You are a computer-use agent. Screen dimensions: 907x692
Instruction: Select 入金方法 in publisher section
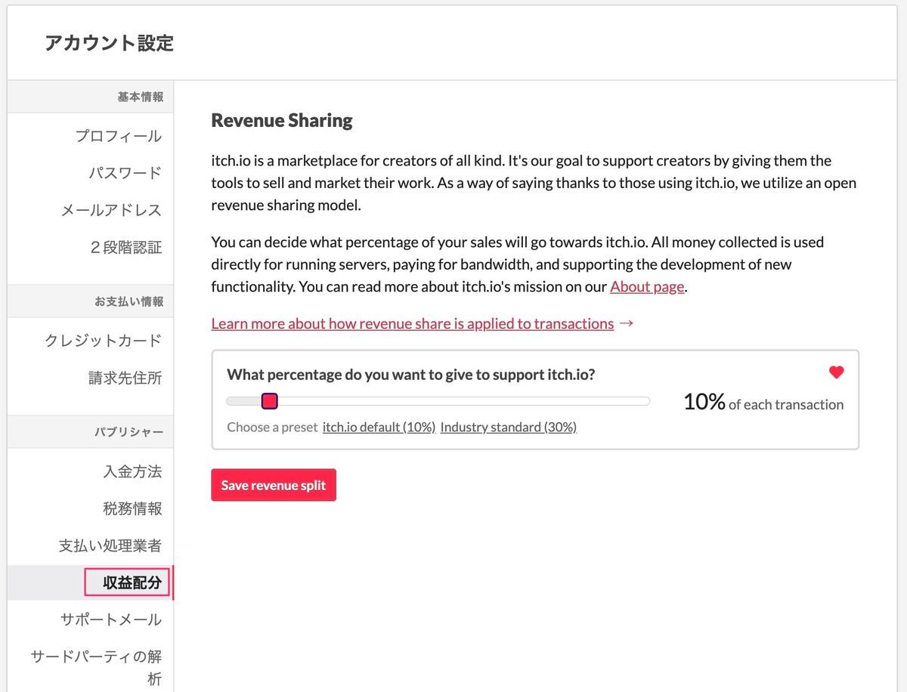132,471
